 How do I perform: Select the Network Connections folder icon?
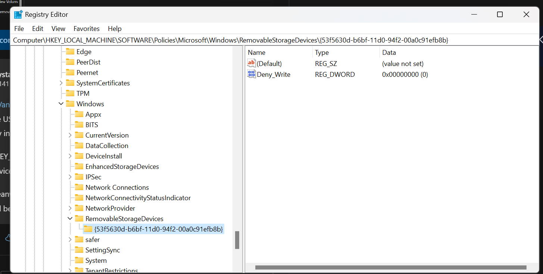(79, 187)
